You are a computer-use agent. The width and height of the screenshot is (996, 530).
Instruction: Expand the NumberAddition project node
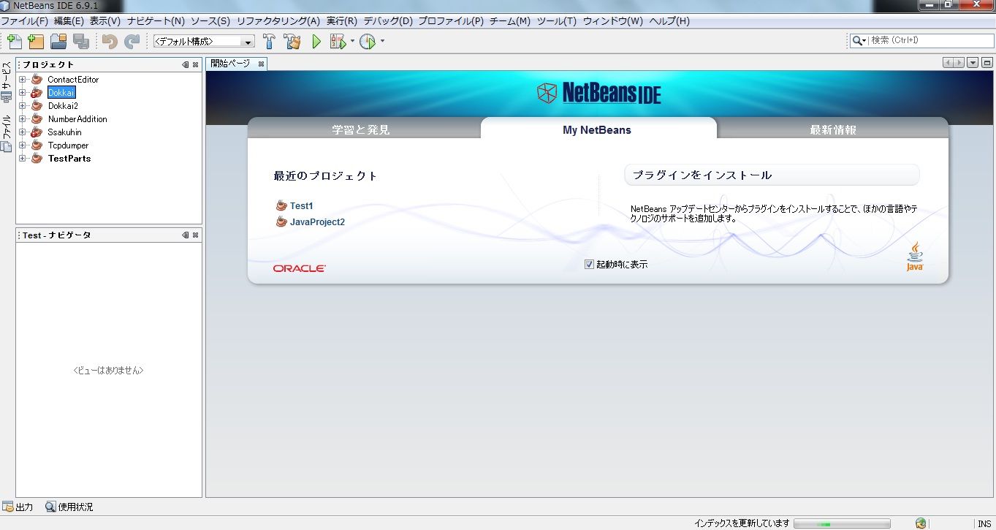(23, 119)
